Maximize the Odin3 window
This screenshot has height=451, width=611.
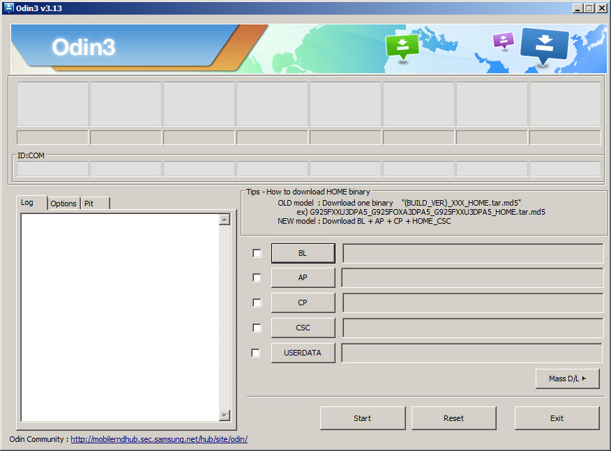click(x=589, y=8)
